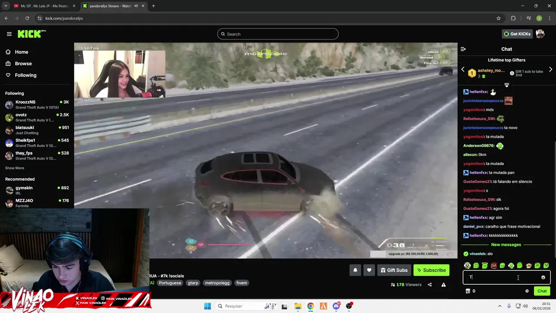
Task: Open thay_fps channel in sidebar
Action: pos(37,156)
